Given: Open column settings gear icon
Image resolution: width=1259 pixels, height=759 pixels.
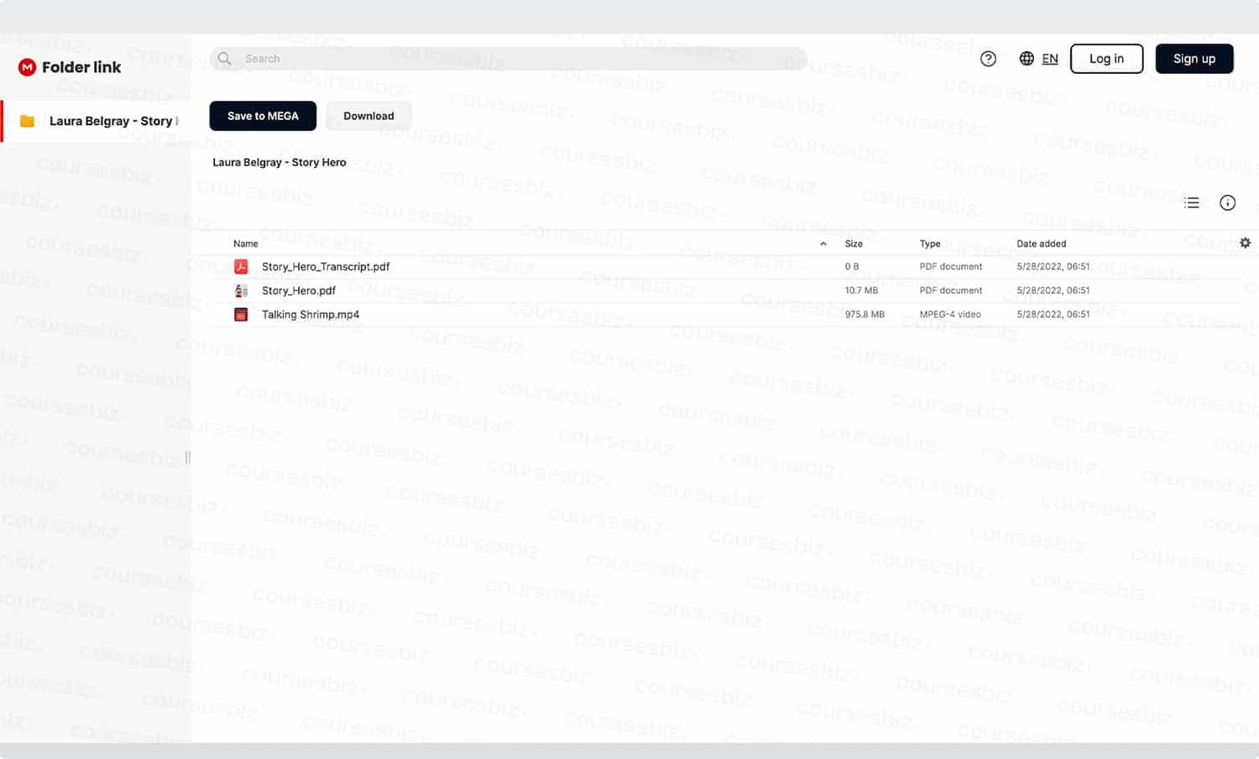Looking at the screenshot, I should [1245, 243].
